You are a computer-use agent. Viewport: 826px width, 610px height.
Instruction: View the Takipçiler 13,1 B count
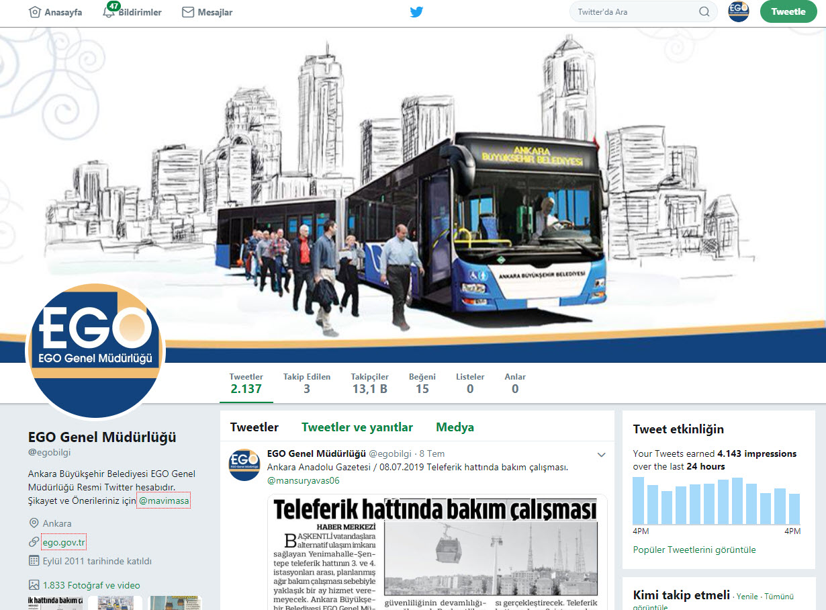pyautogui.click(x=369, y=383)
